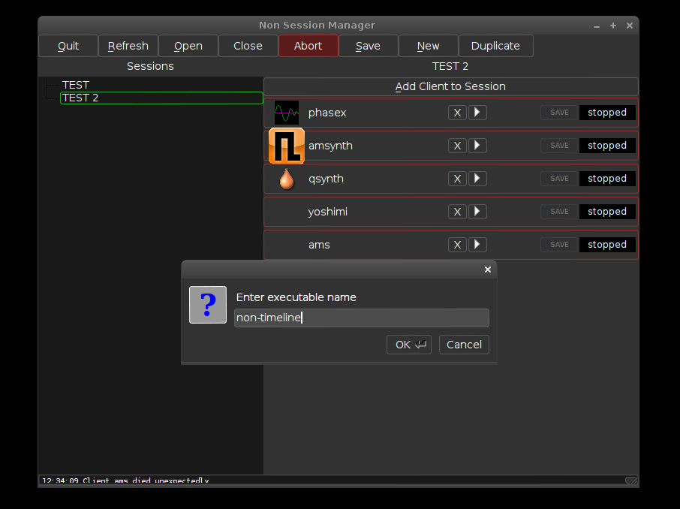
Task: Click the Refresh toolbar button
Action: [x=128, y=46]
